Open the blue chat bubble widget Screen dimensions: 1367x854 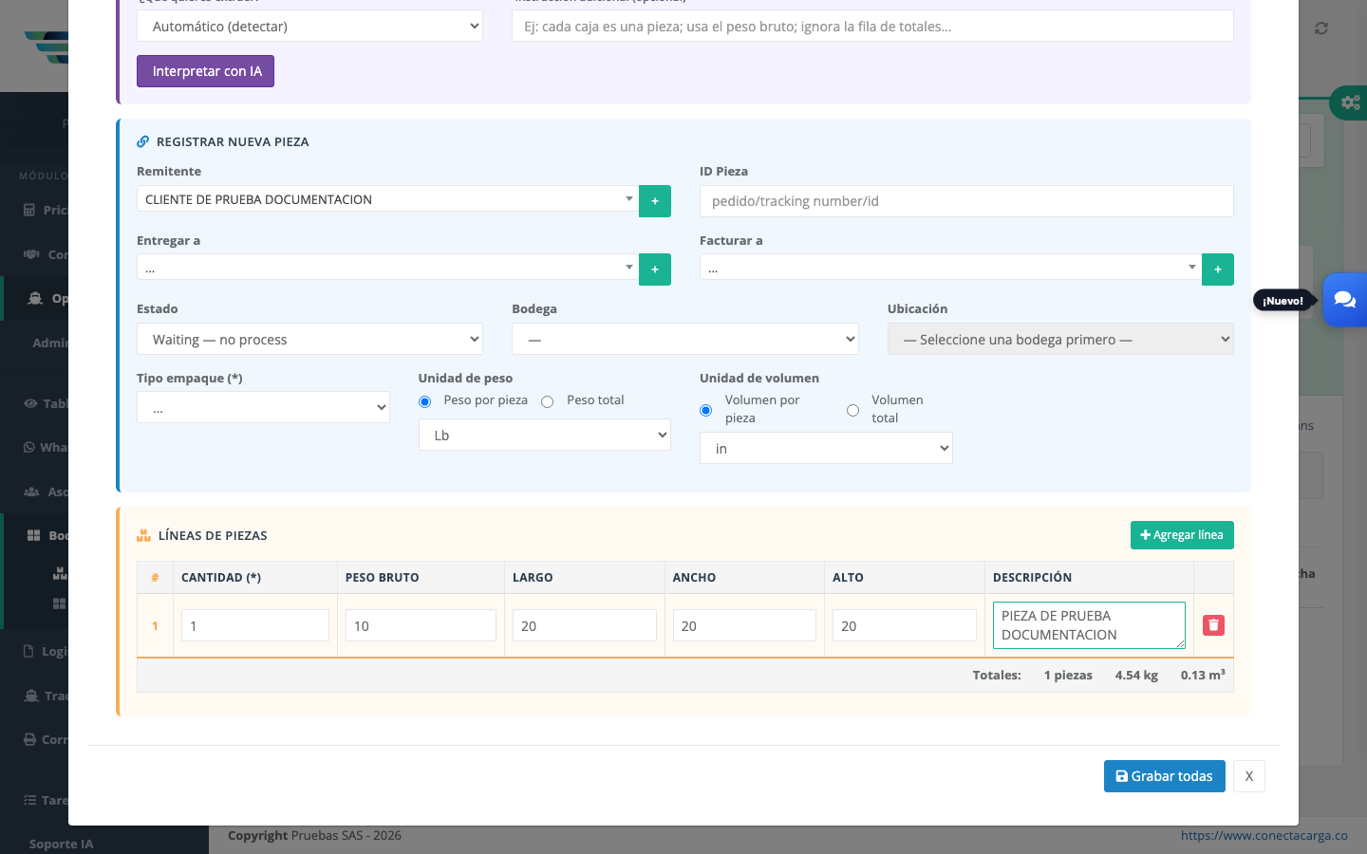click(x=1344, y=300)
